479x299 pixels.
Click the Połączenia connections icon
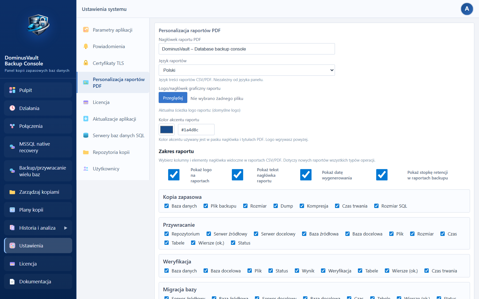[x=12, y=126]
